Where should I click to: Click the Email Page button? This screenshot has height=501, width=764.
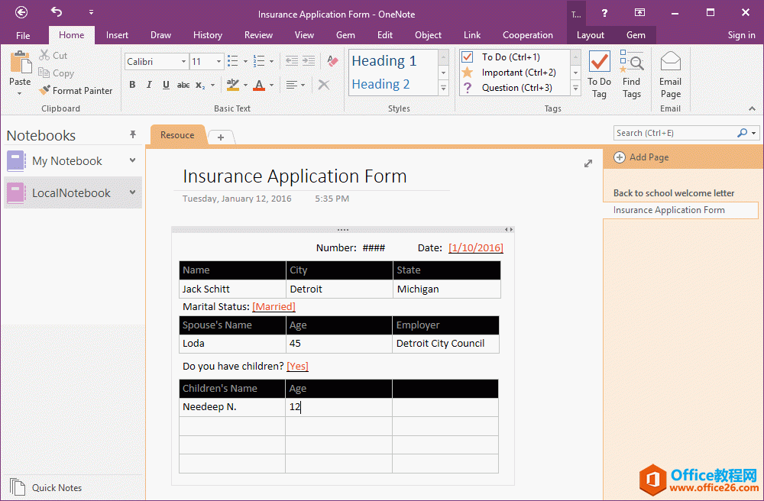pyautogui.click(x=671, y=75)
